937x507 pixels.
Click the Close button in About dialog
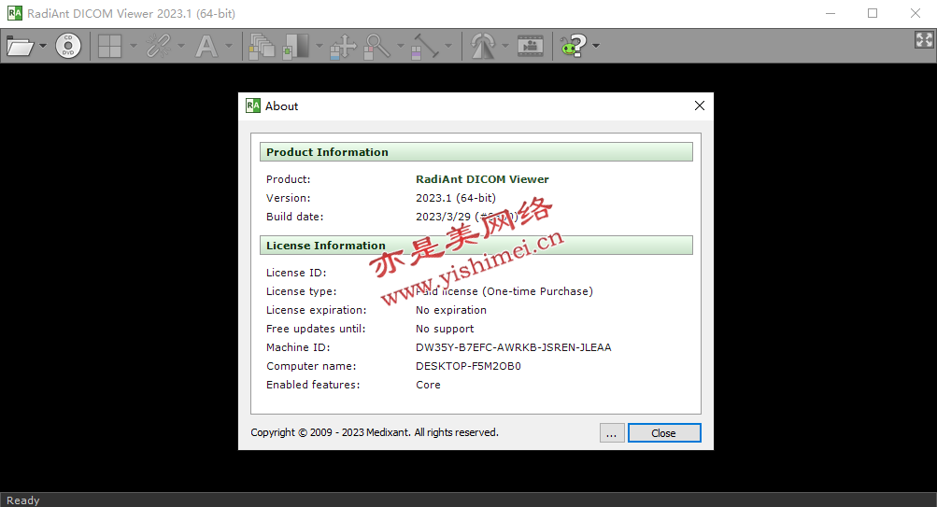point(664,433)
